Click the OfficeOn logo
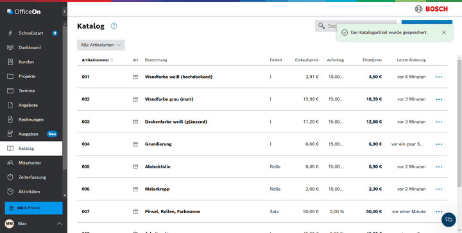The height and width of the screenshot is (233, 462). tap(24, 12)
